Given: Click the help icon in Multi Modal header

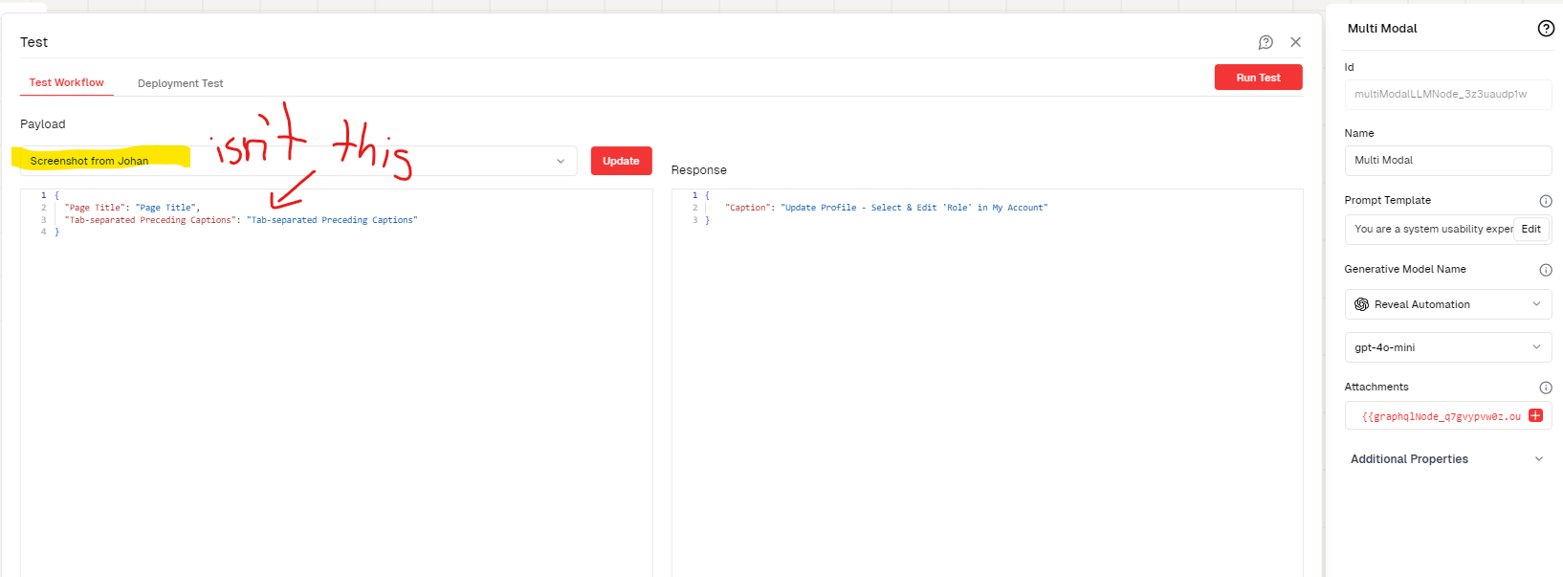Looking at the screenshot, I should [x=1545, y=29].
